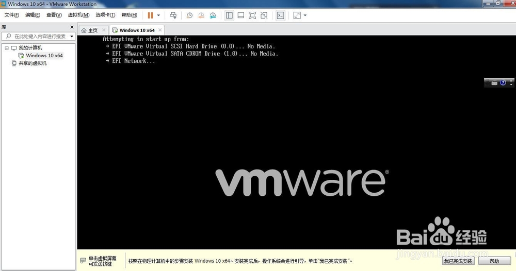Toggle Unity mode icon
Viewport: 516px width, 271px height.
(264, 15)
